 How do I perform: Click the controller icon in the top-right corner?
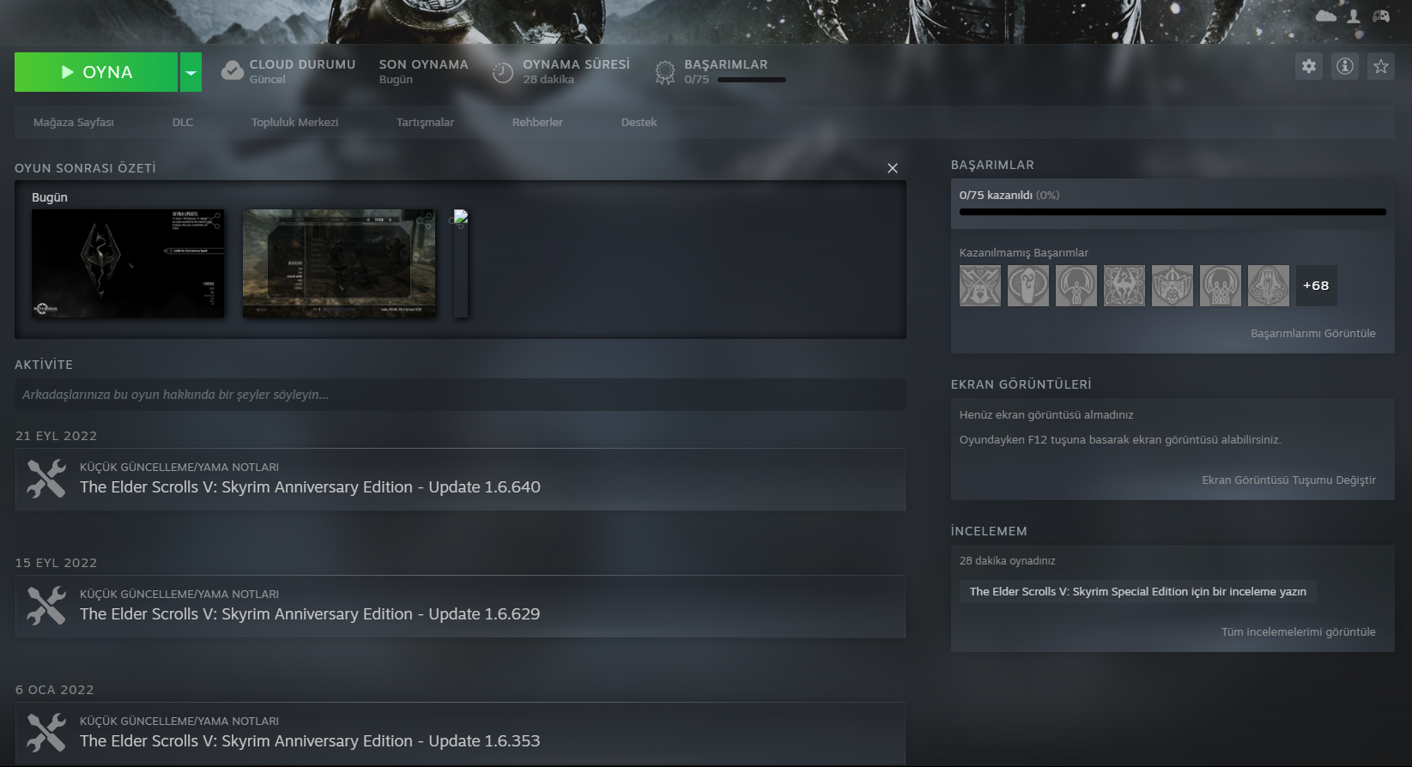pyautogui.click(x=1381, y=16)
